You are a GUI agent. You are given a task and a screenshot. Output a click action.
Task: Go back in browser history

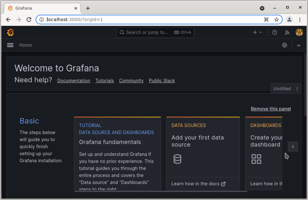pos(8,20)
